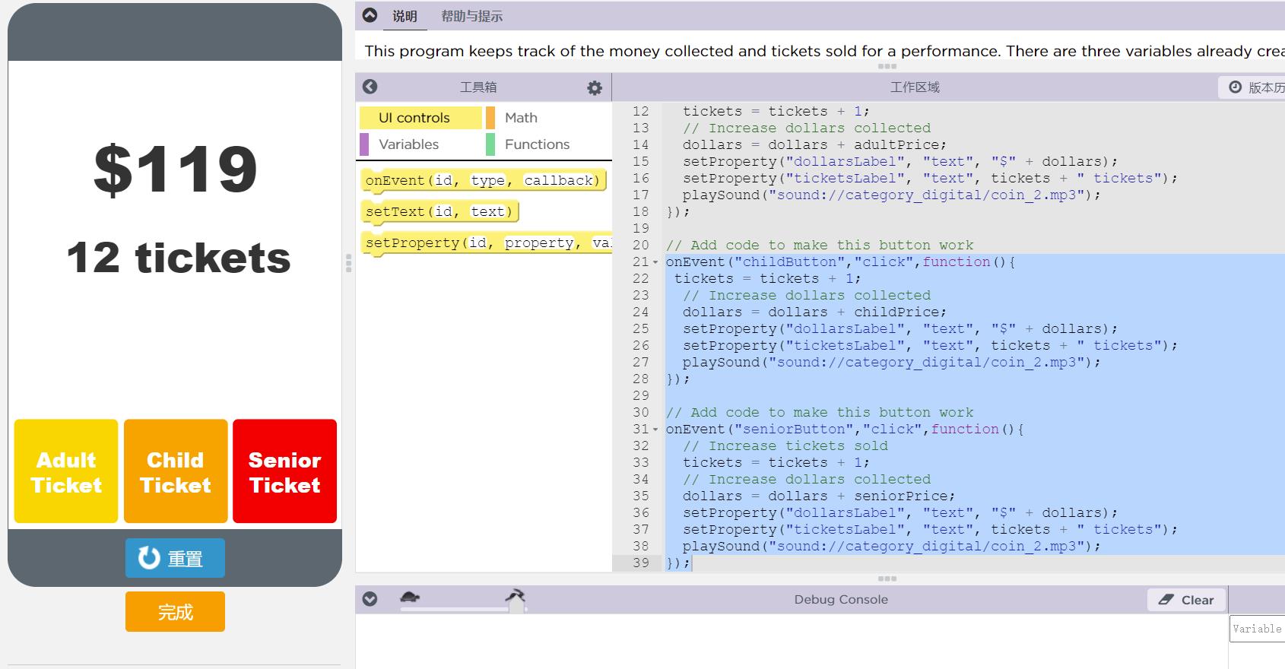Click the onEvent("seniorButton" code line
Screen dimensions: 1285x669
click(845, 429)
